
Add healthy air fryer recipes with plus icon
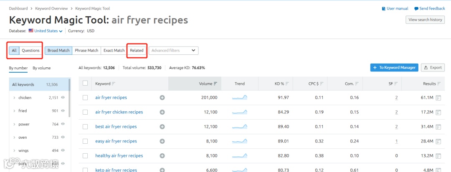point(162,156)
